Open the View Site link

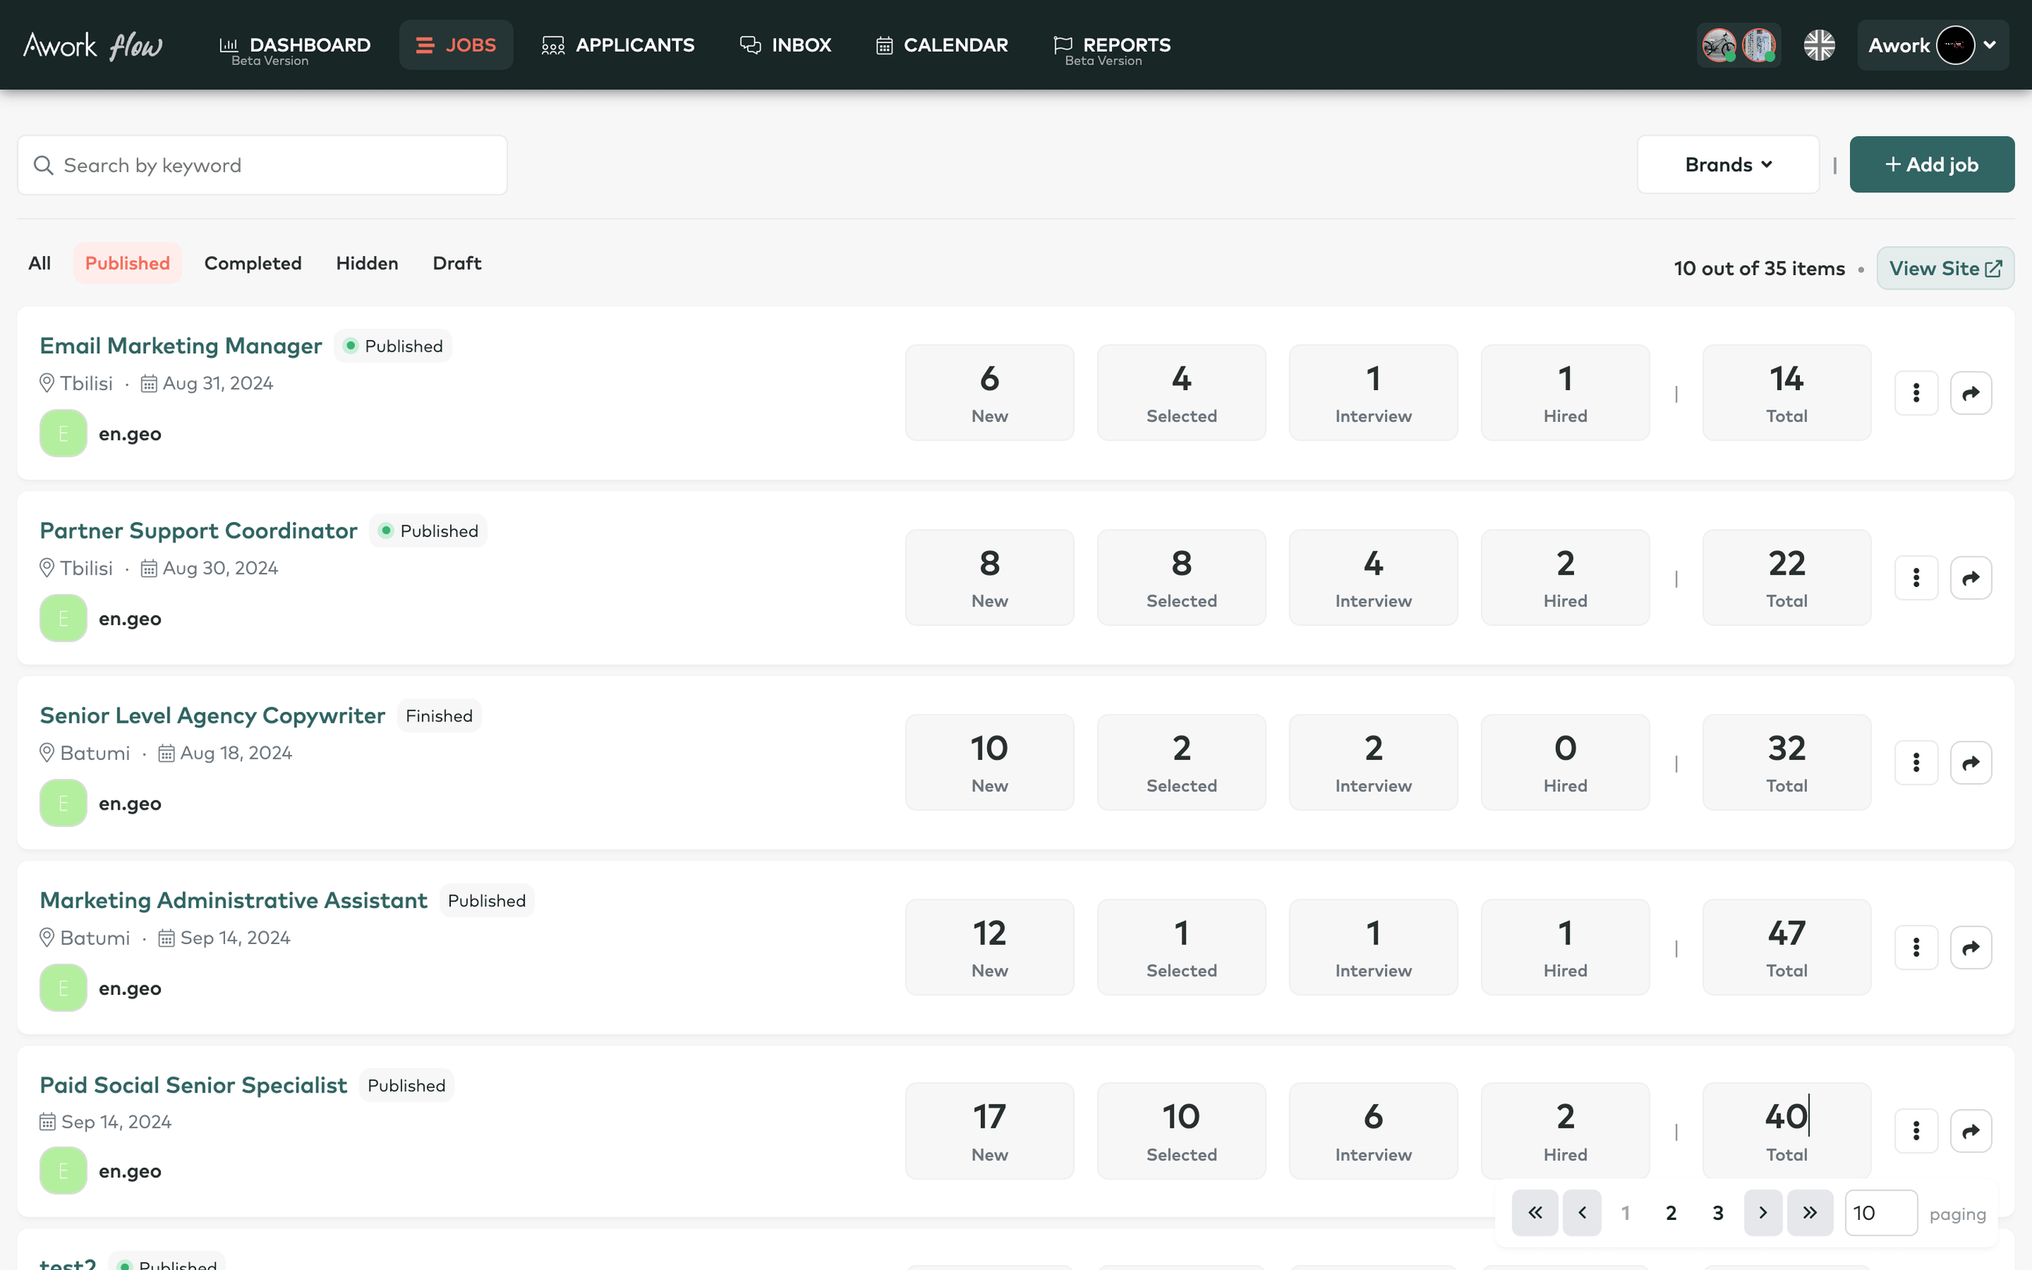pos(1944,269)
